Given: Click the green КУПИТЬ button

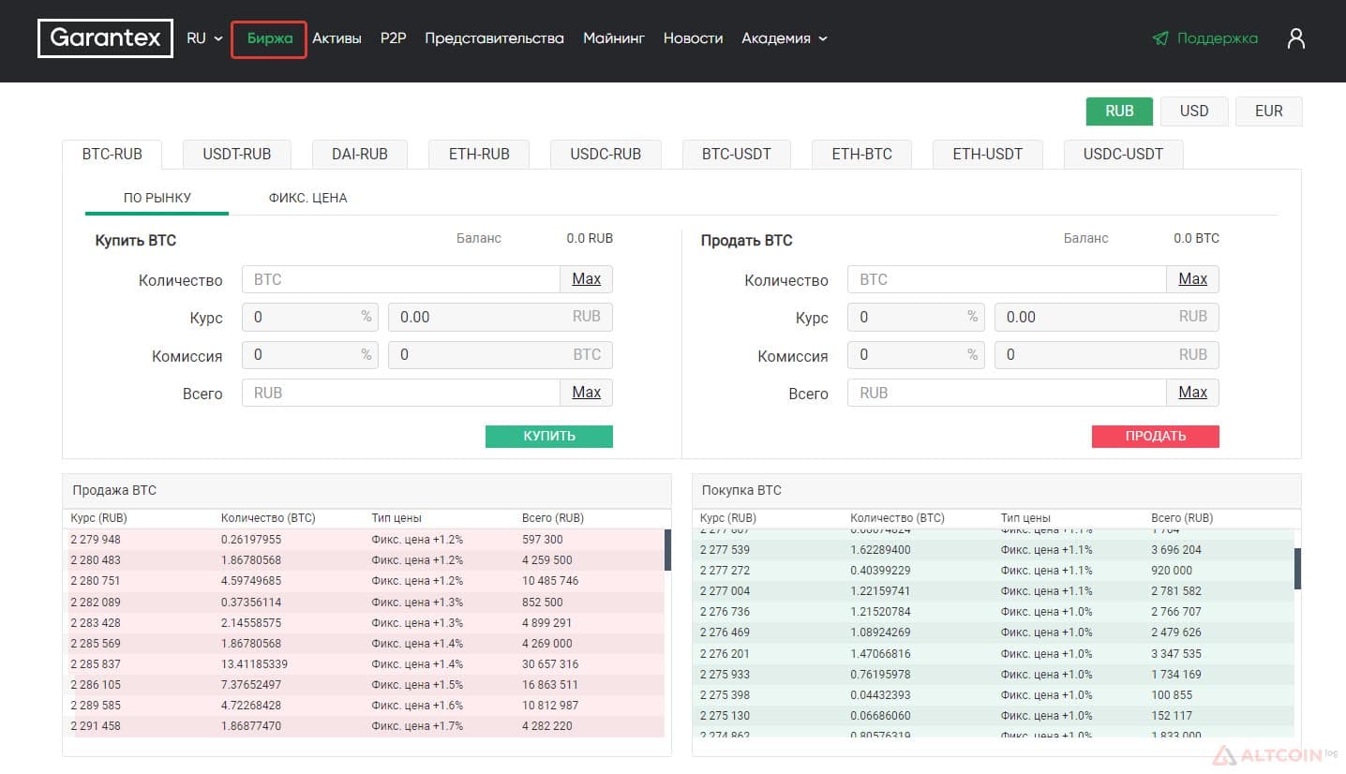Looking at the screenshot, I should click(x=549, y=436).
